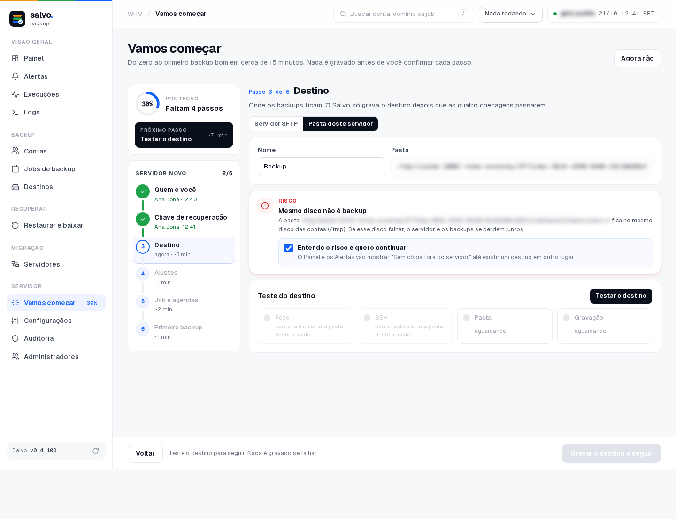676x519 pixels.
Task: Open the Nada rodando dropdown
Action: pyautogui.click(x=510, y=14)
